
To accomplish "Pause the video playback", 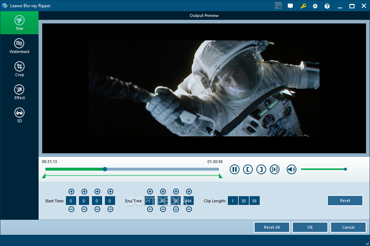I will (x=234, y=169).
